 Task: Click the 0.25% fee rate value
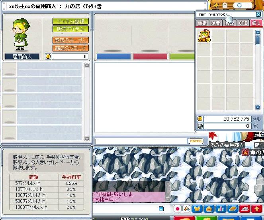72,183
